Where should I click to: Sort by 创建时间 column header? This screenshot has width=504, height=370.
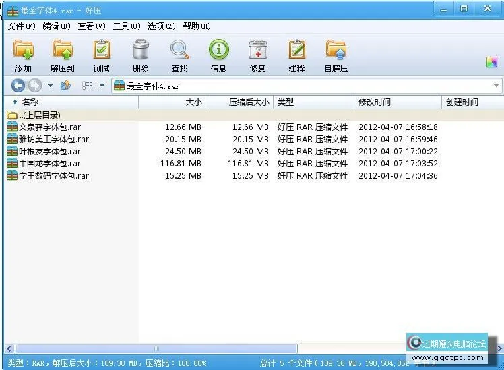472,102
